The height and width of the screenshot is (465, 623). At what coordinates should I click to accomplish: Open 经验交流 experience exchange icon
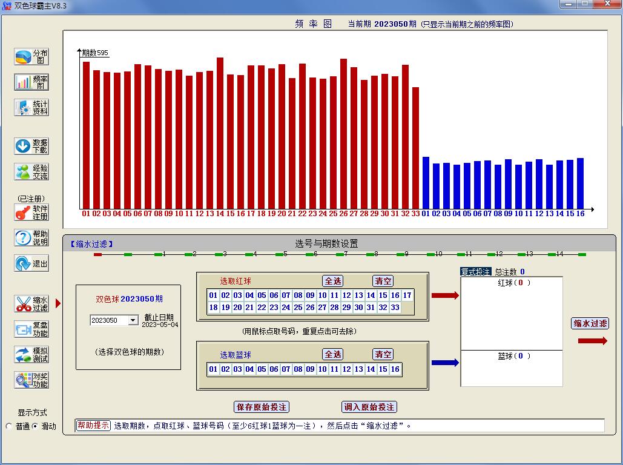coord(24,172)
